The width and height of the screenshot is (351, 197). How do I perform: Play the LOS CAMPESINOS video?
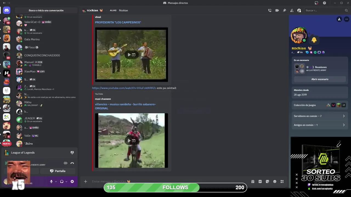129,55
